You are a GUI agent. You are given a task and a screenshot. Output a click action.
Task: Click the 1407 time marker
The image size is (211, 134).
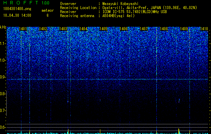(x=144, y=29)
